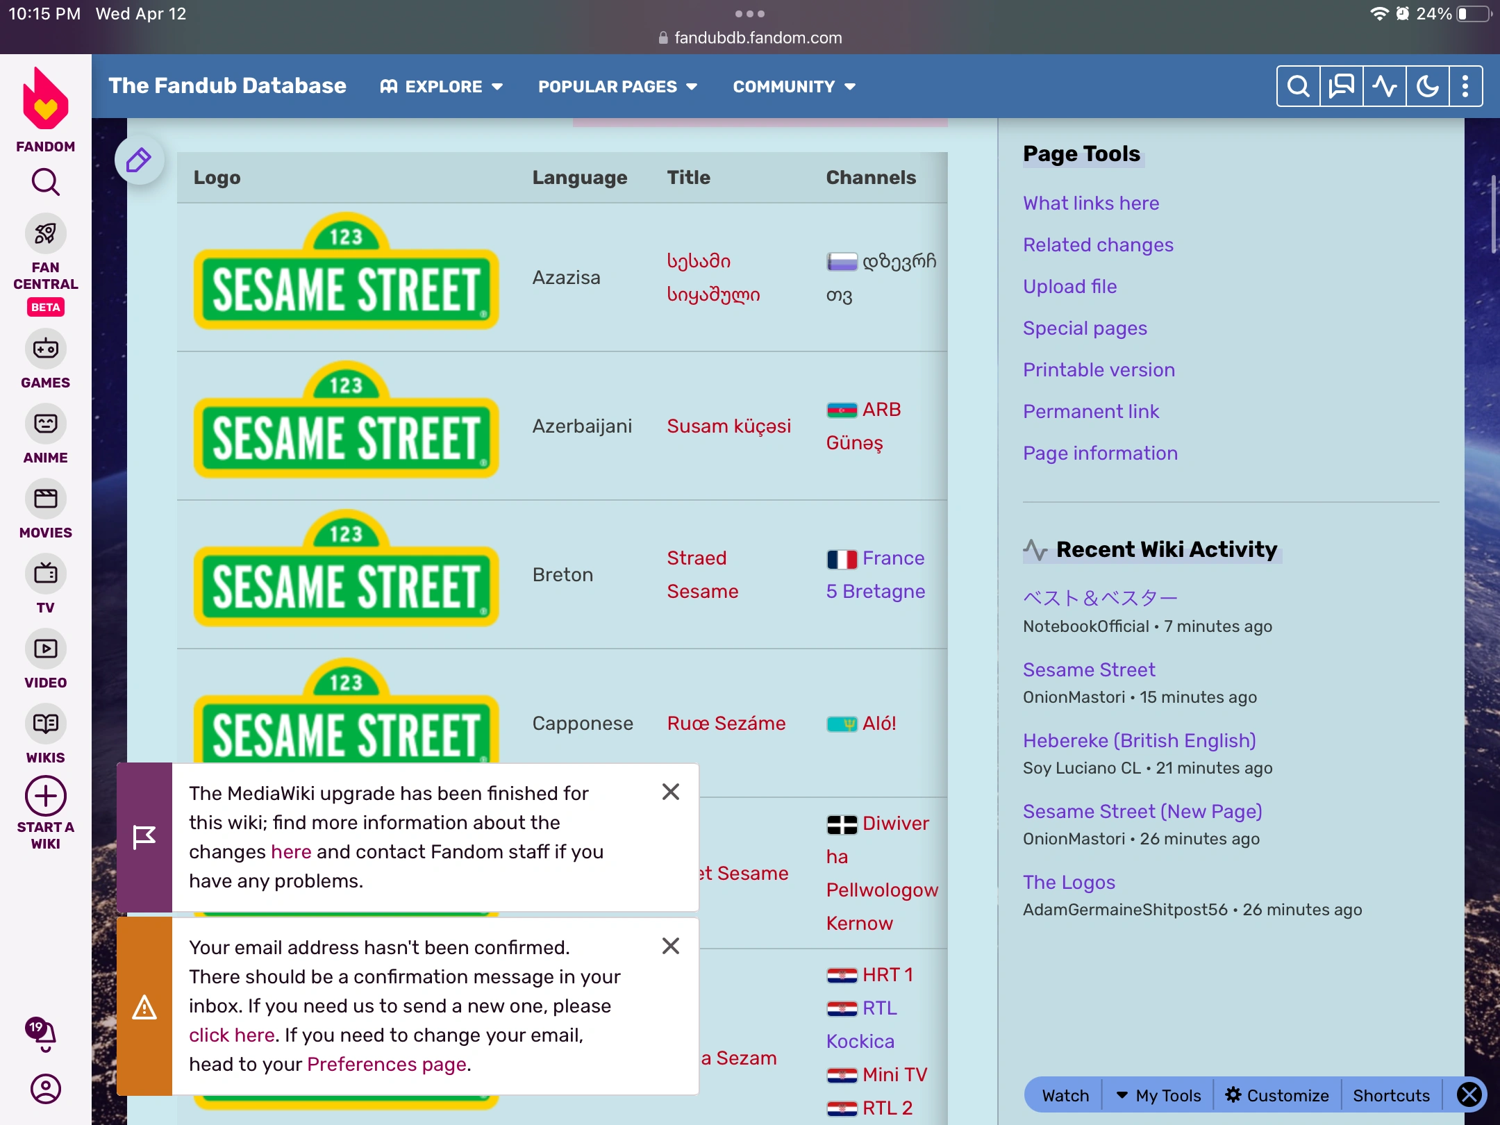
Task: Click the pencil edit page icon
Action: [x=139, y=160]
